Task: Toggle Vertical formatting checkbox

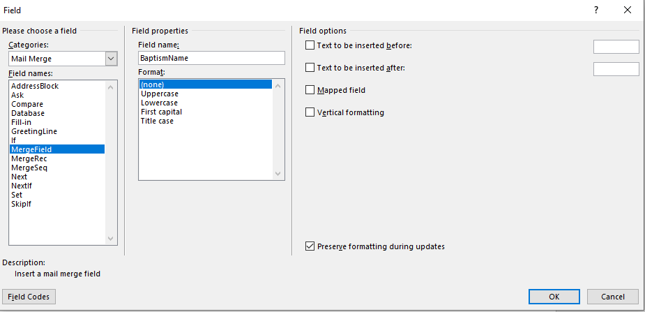Action: 310,112
